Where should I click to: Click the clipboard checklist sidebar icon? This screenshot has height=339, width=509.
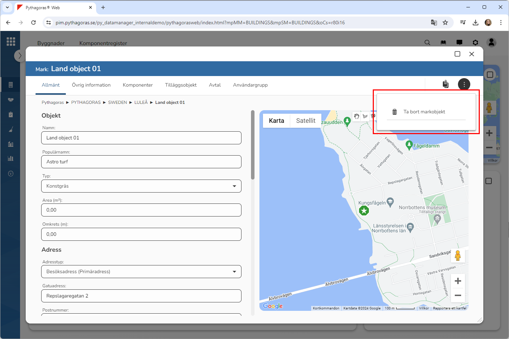coord(11,115)
